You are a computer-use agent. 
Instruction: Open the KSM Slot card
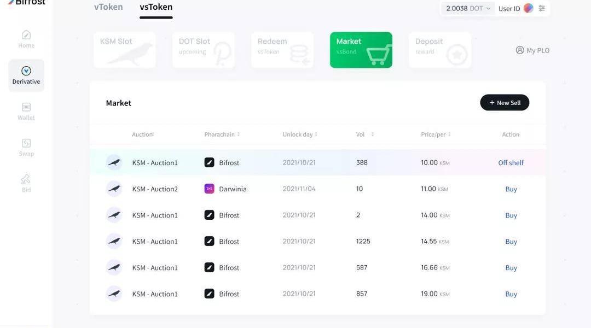124,50
